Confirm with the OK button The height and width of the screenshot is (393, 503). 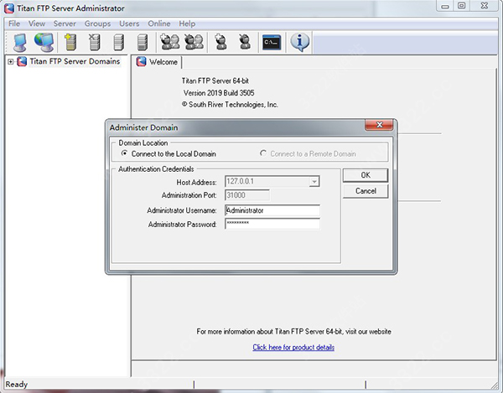click(x=366, y=175)
